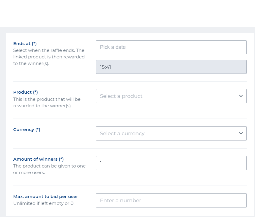Click the Amount of winners (*) label

pos(38,159)
